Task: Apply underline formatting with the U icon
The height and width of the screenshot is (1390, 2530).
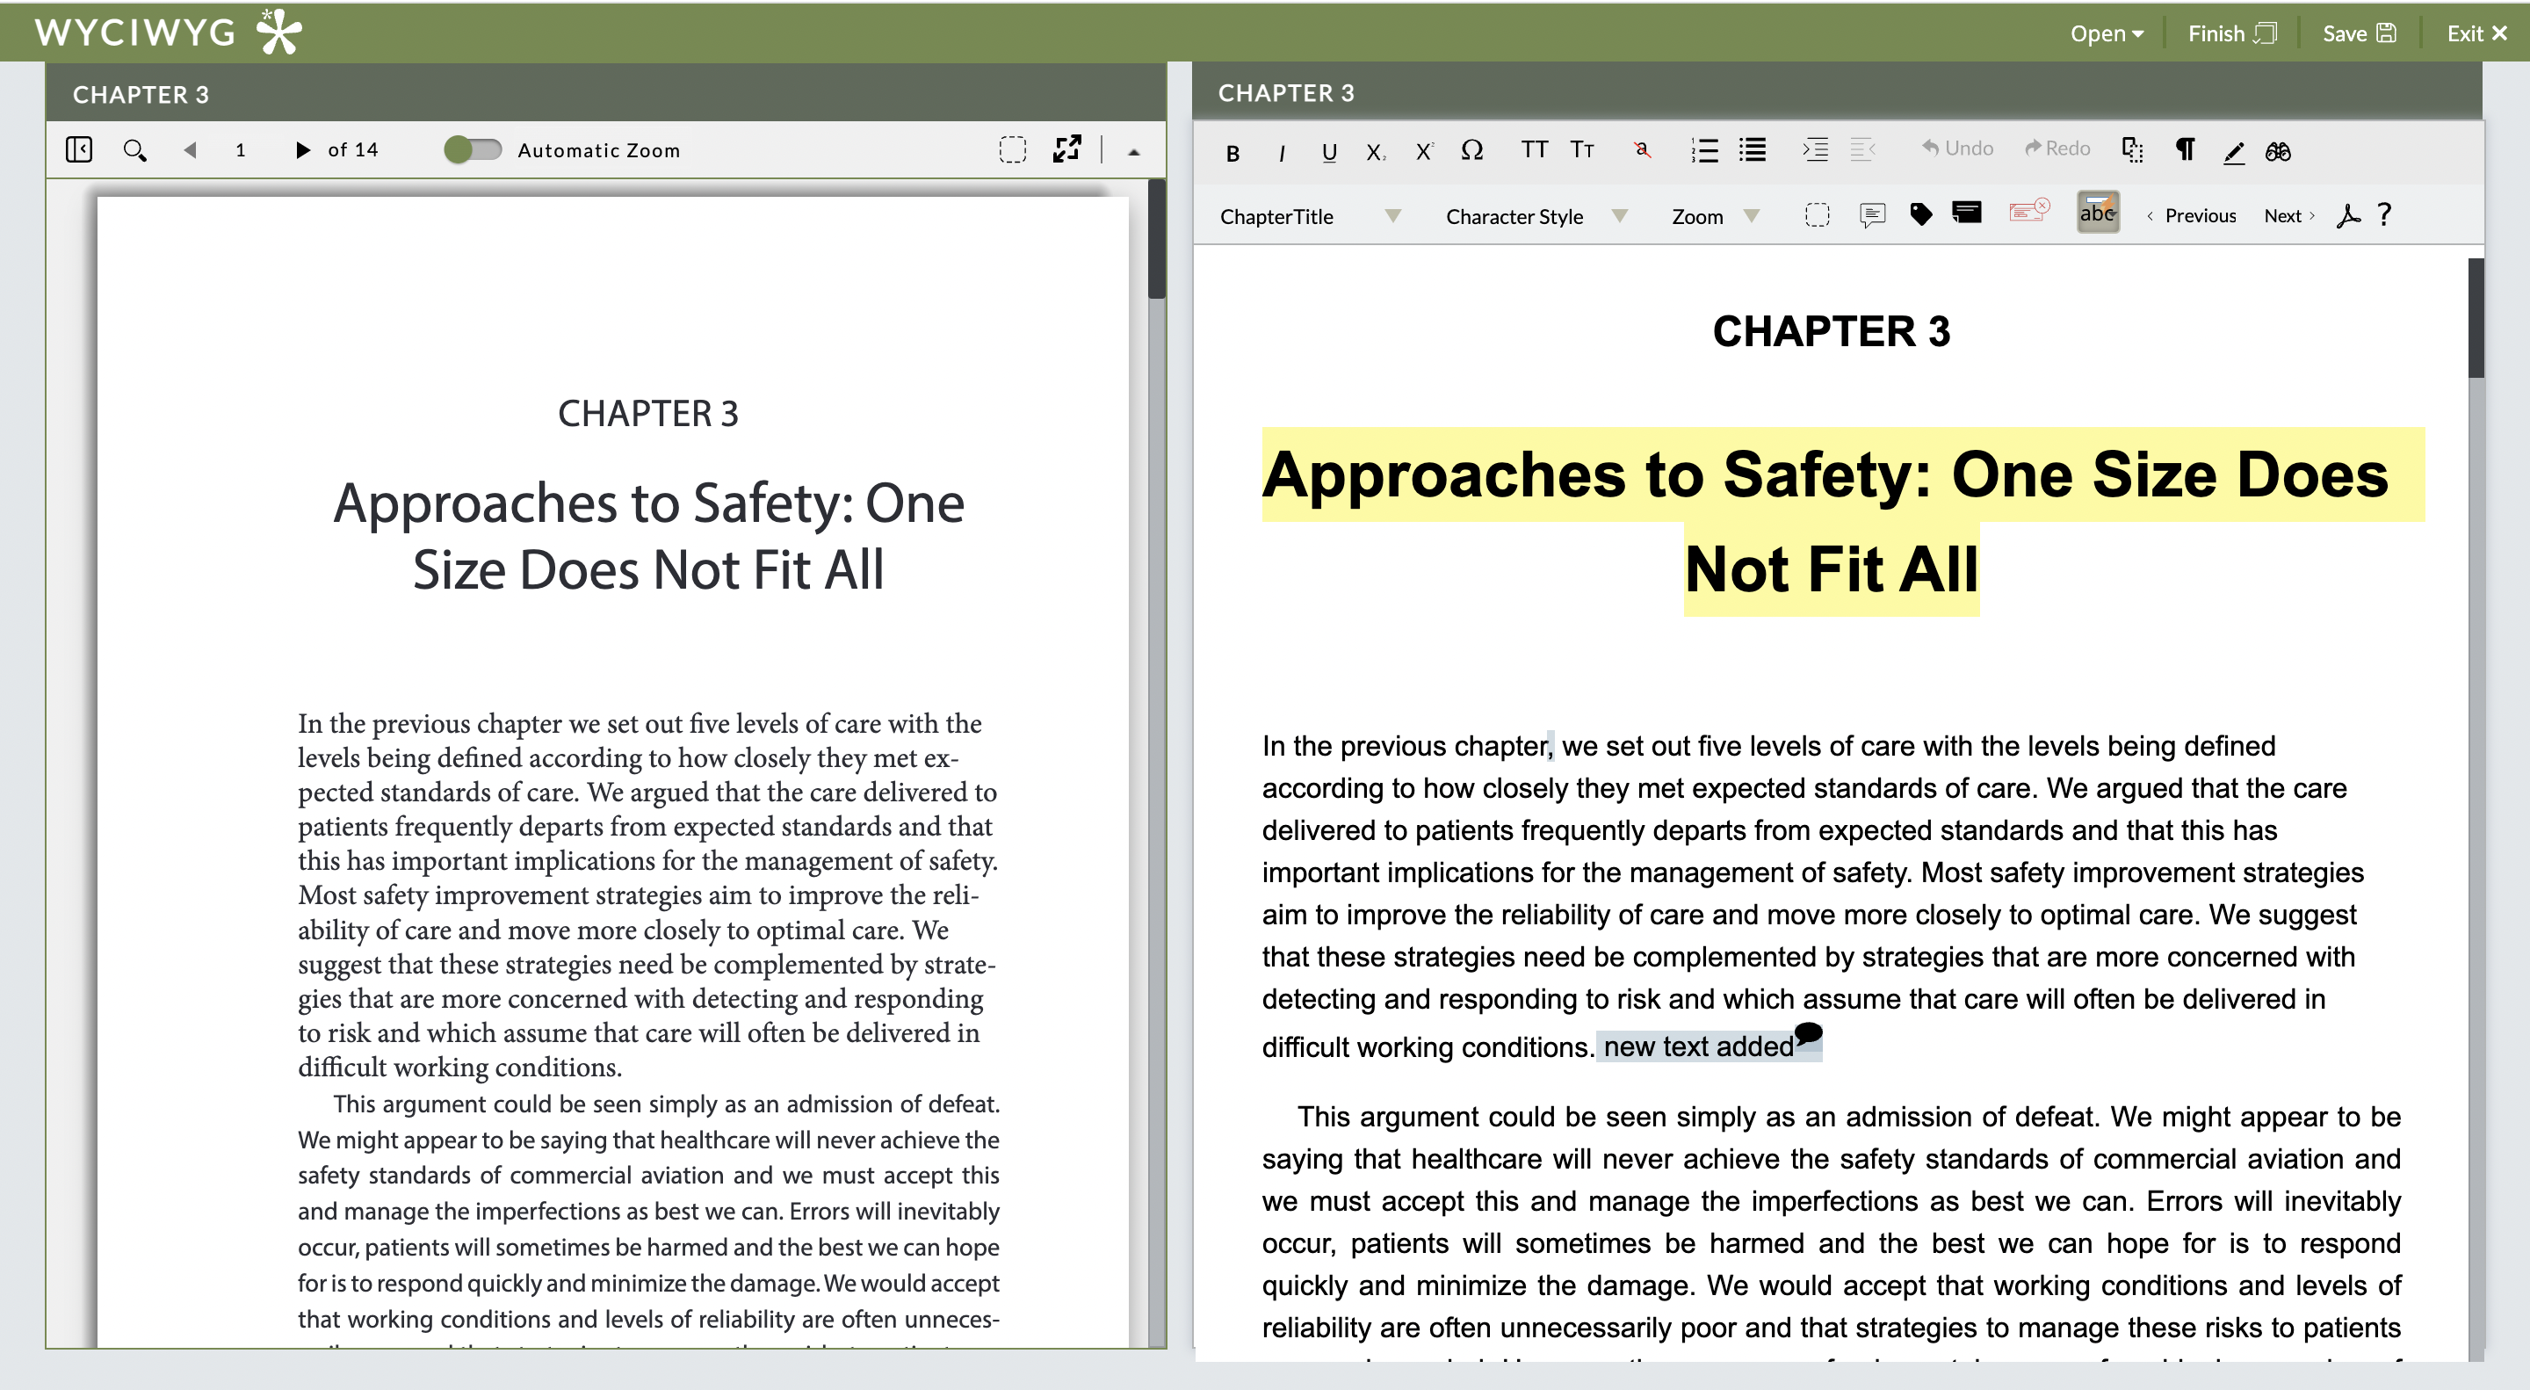Action: click(1329, 152)
